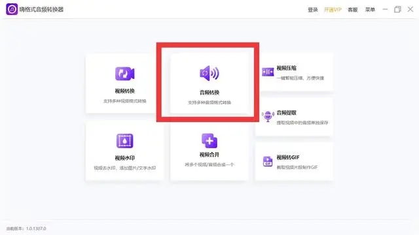Open the 菜单 menu
The image size is (419, 235).
pyautogui.click(x=370, y=10)
